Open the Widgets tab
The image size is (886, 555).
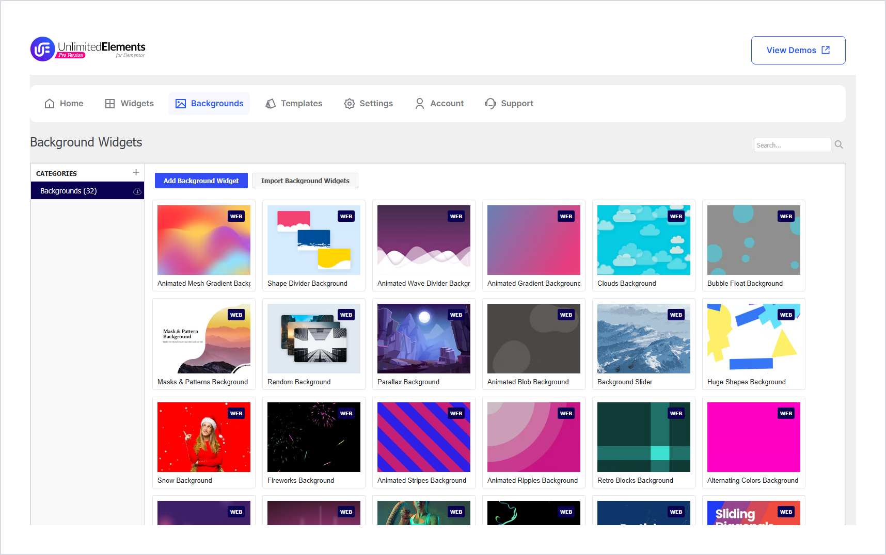pos(130,104)
